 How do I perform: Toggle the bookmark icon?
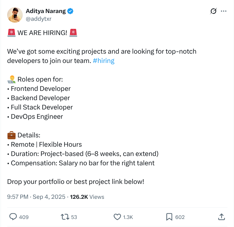[169, 217]
